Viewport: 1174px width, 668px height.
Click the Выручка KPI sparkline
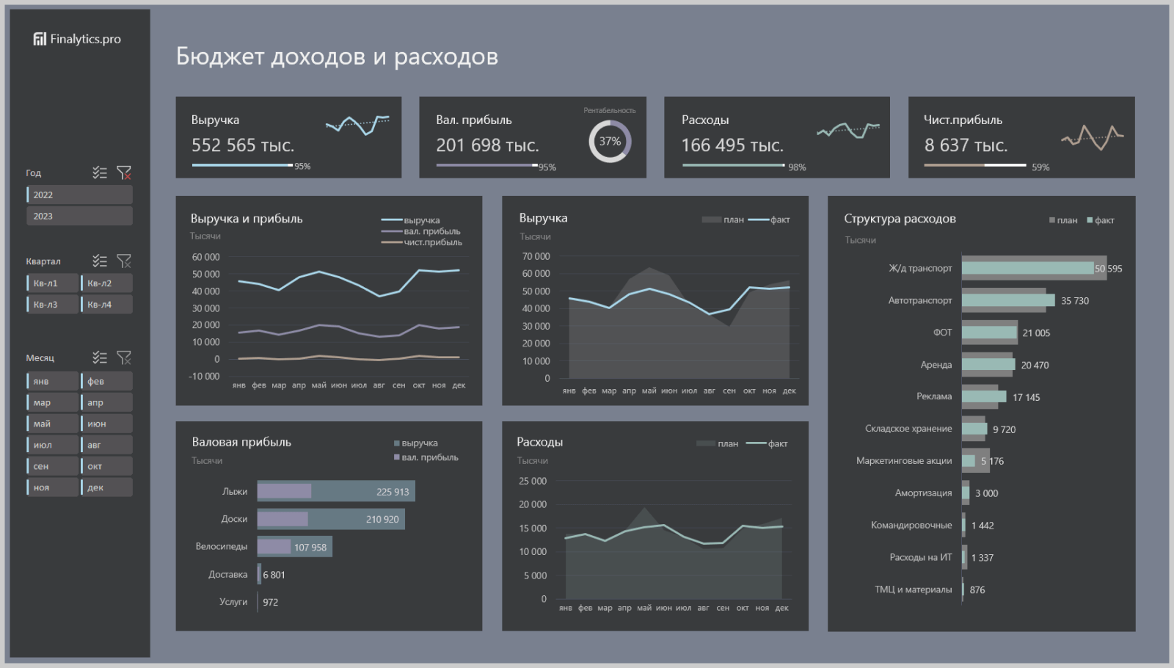[357, 125]
